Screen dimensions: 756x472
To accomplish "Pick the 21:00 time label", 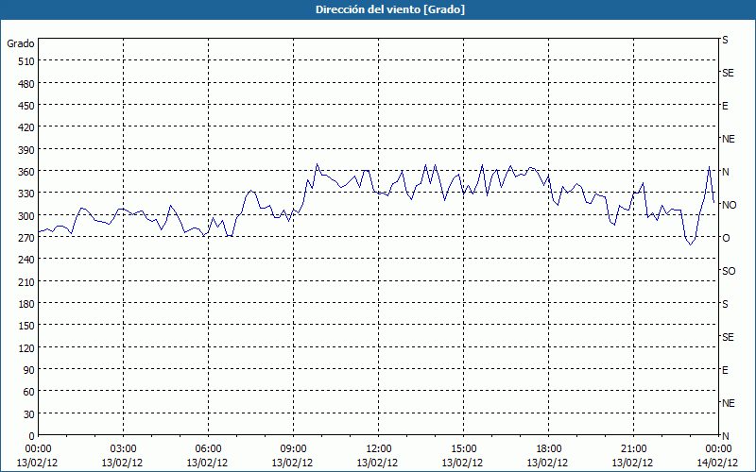I will point(633,449).
